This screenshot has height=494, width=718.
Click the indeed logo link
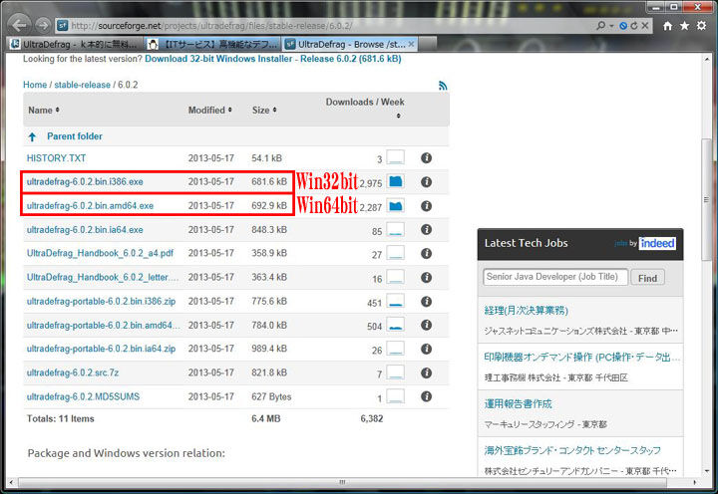(x=657, y=243)
